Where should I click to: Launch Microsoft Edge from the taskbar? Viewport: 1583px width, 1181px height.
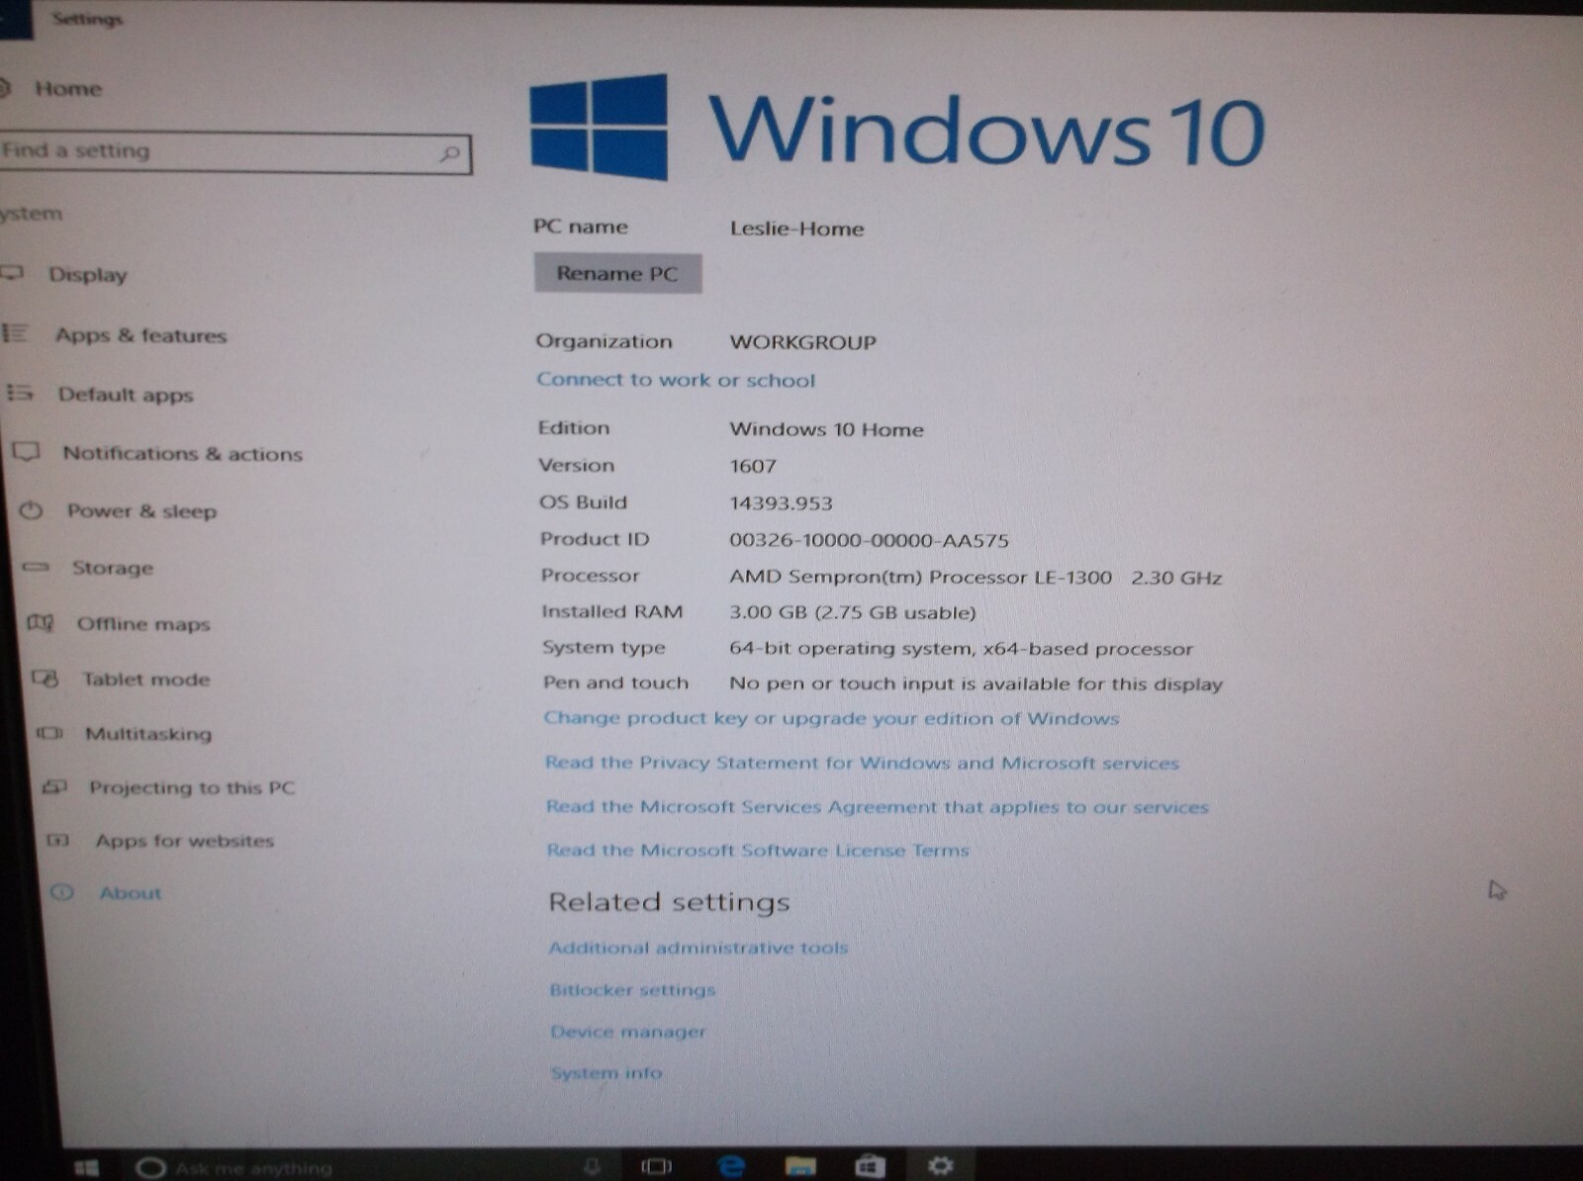[x=731, y=1166]
